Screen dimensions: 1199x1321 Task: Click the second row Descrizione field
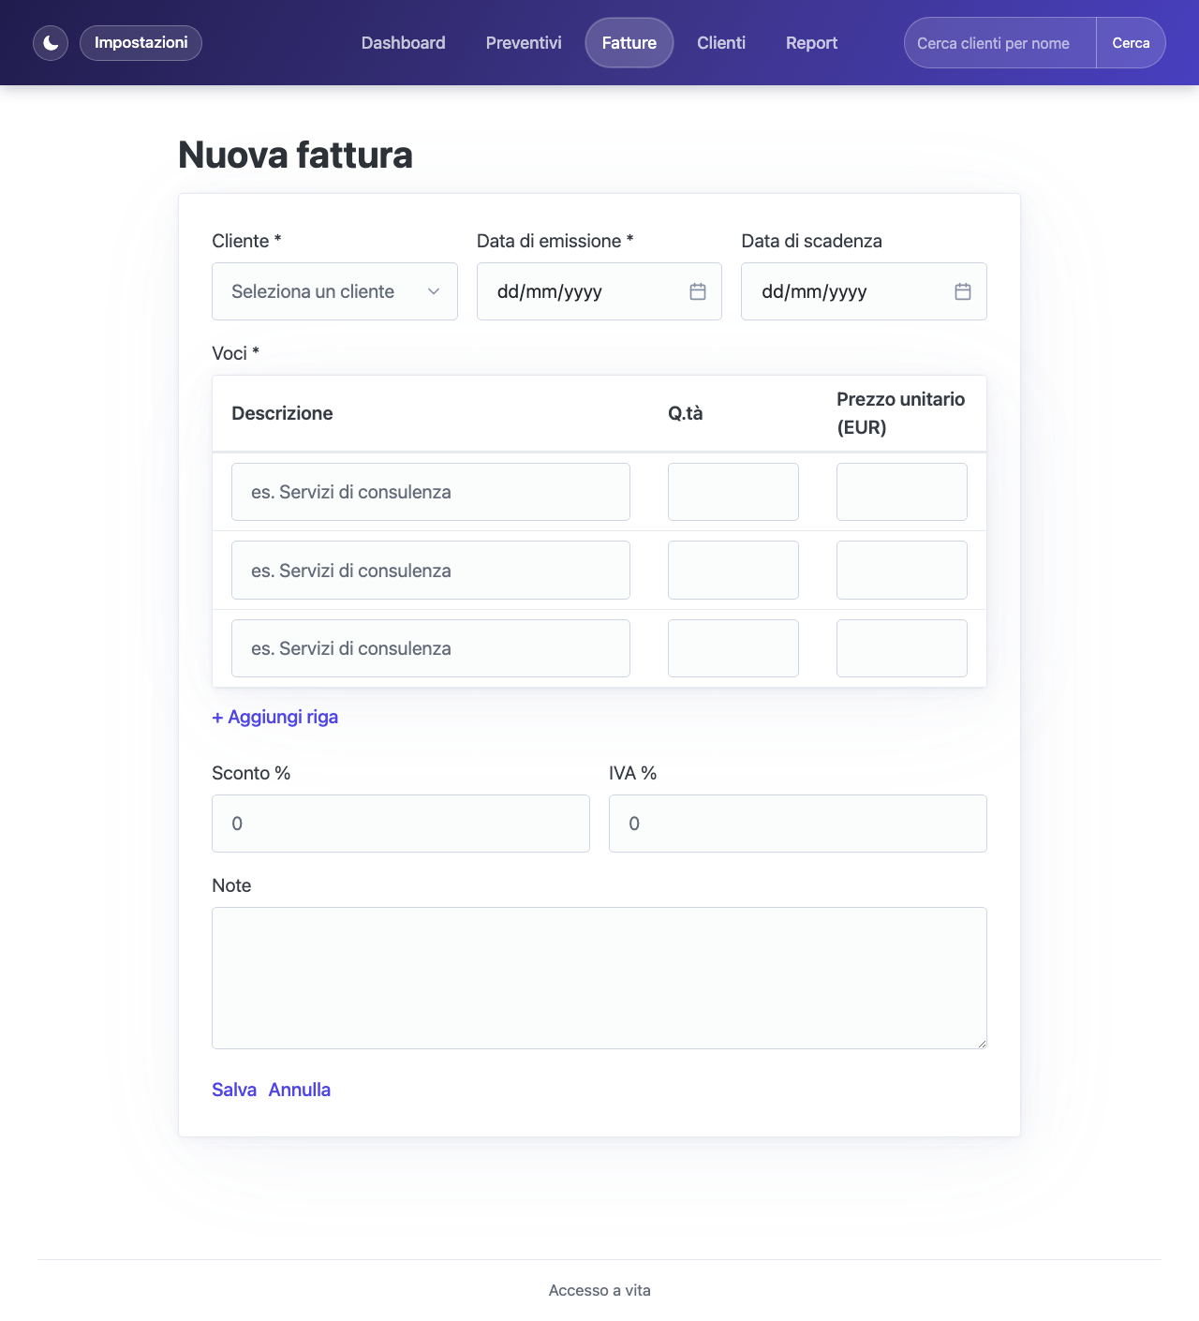(x=431, y=571)
